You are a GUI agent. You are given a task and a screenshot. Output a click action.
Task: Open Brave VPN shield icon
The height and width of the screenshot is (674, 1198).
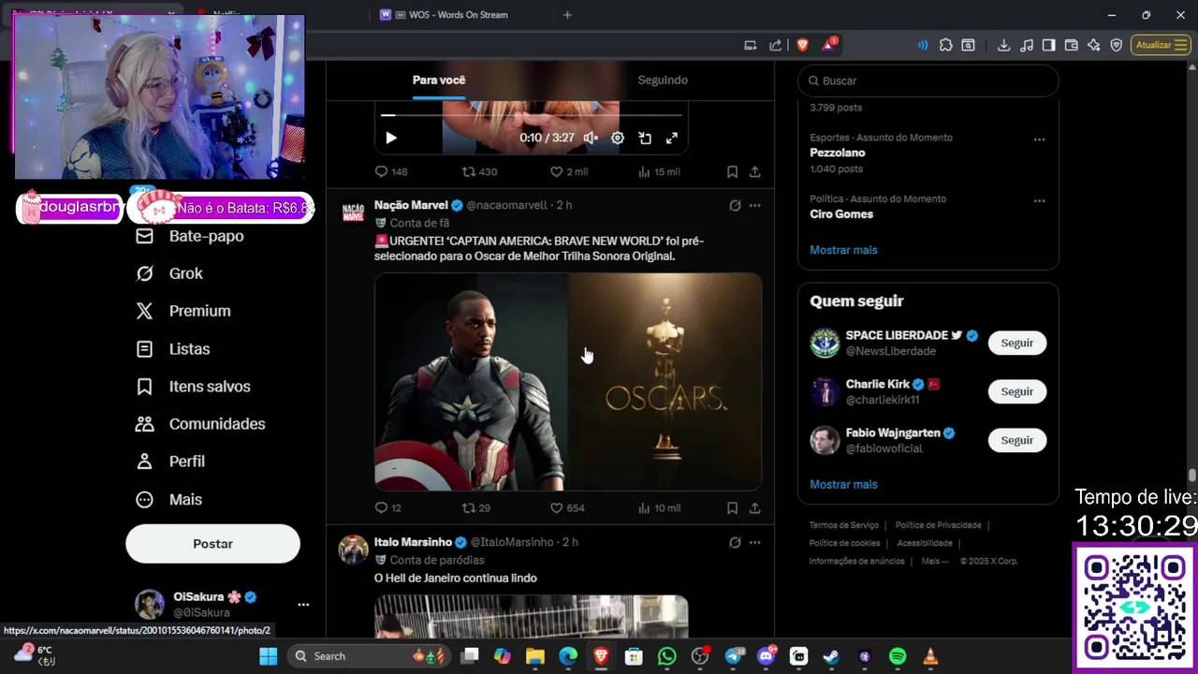1116,45
